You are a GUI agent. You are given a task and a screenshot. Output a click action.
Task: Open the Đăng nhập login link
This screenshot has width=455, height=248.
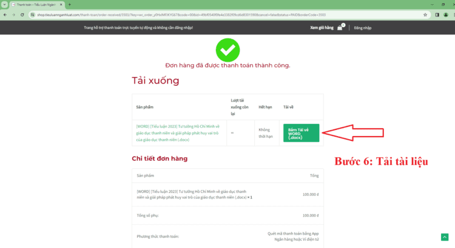pos(362,28)
